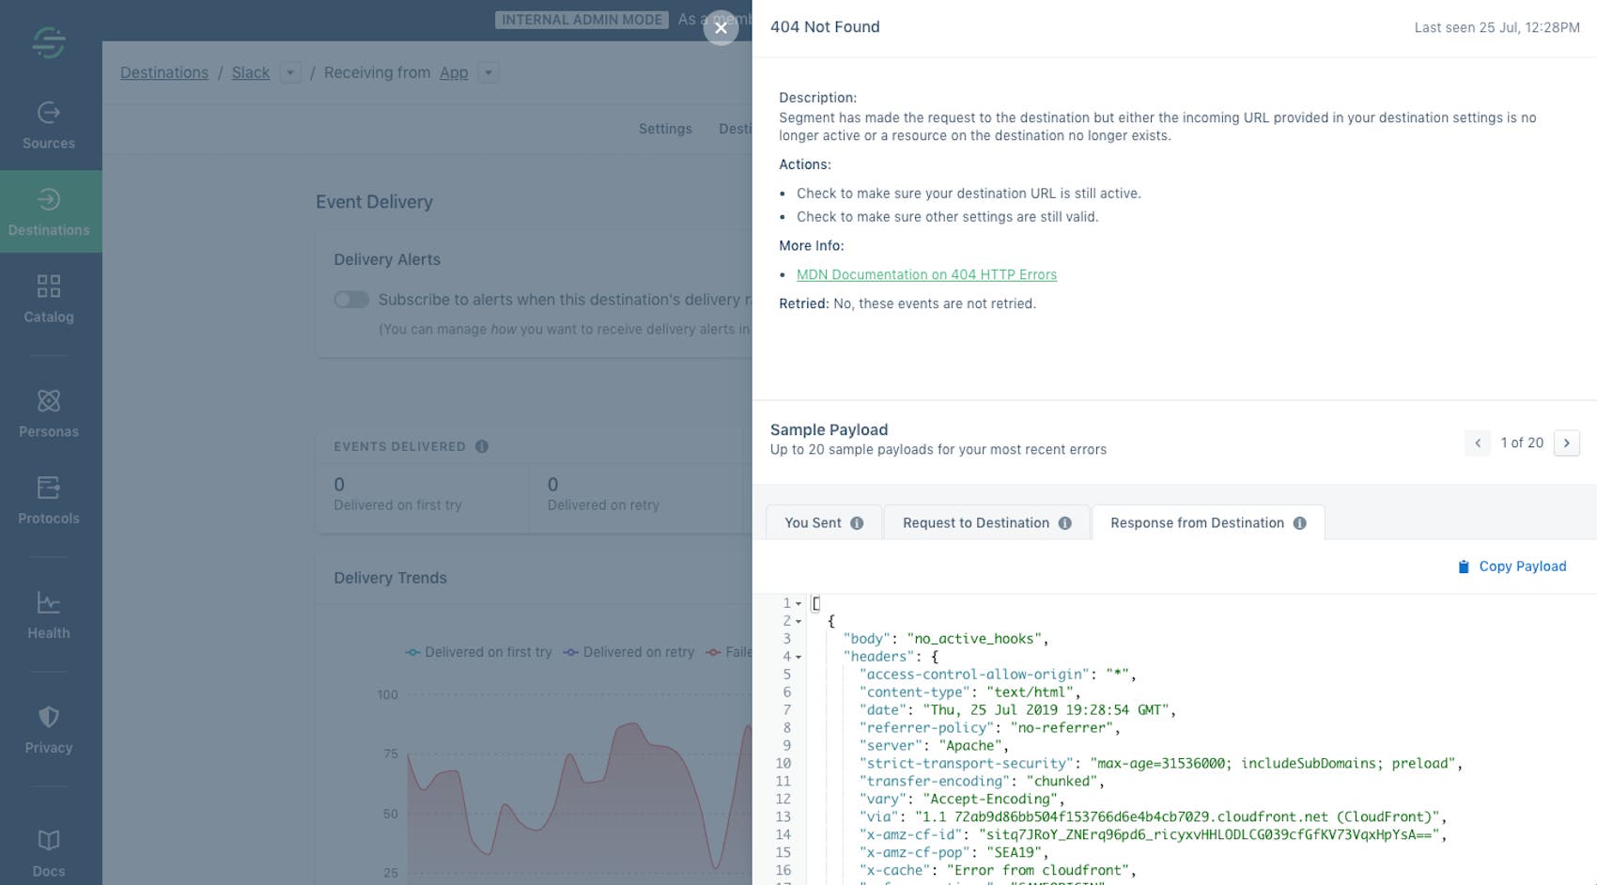This screenshot has width=1597, height=885.
Task: Select the Destinations icon in the sidebar
Action: click(x=48, y=209)
